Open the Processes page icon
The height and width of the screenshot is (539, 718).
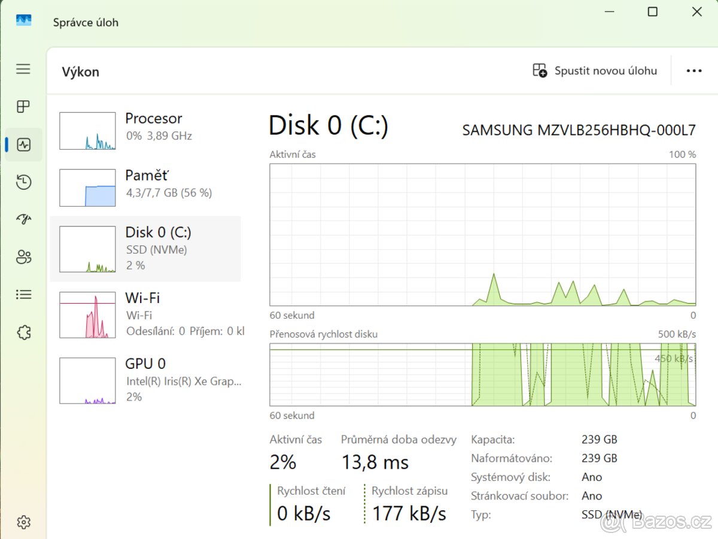pyautogui.click(x=23, y=107)
